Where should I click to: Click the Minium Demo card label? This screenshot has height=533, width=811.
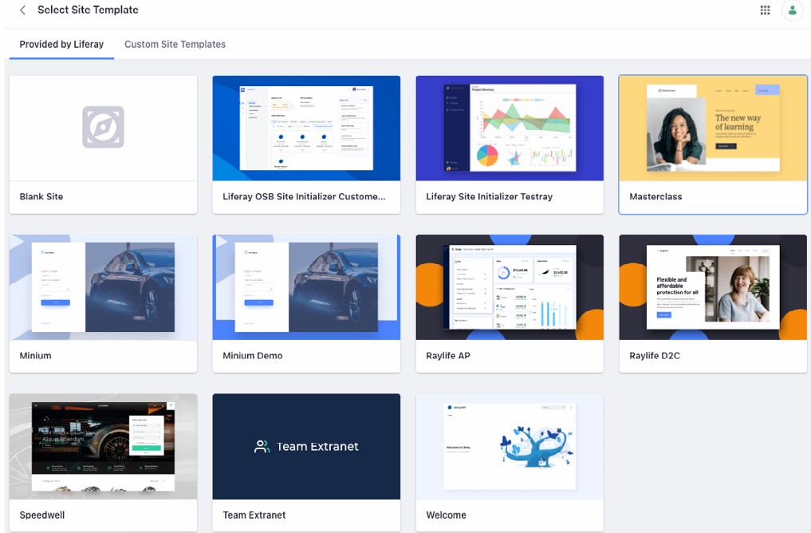click(x=253, y=356)
